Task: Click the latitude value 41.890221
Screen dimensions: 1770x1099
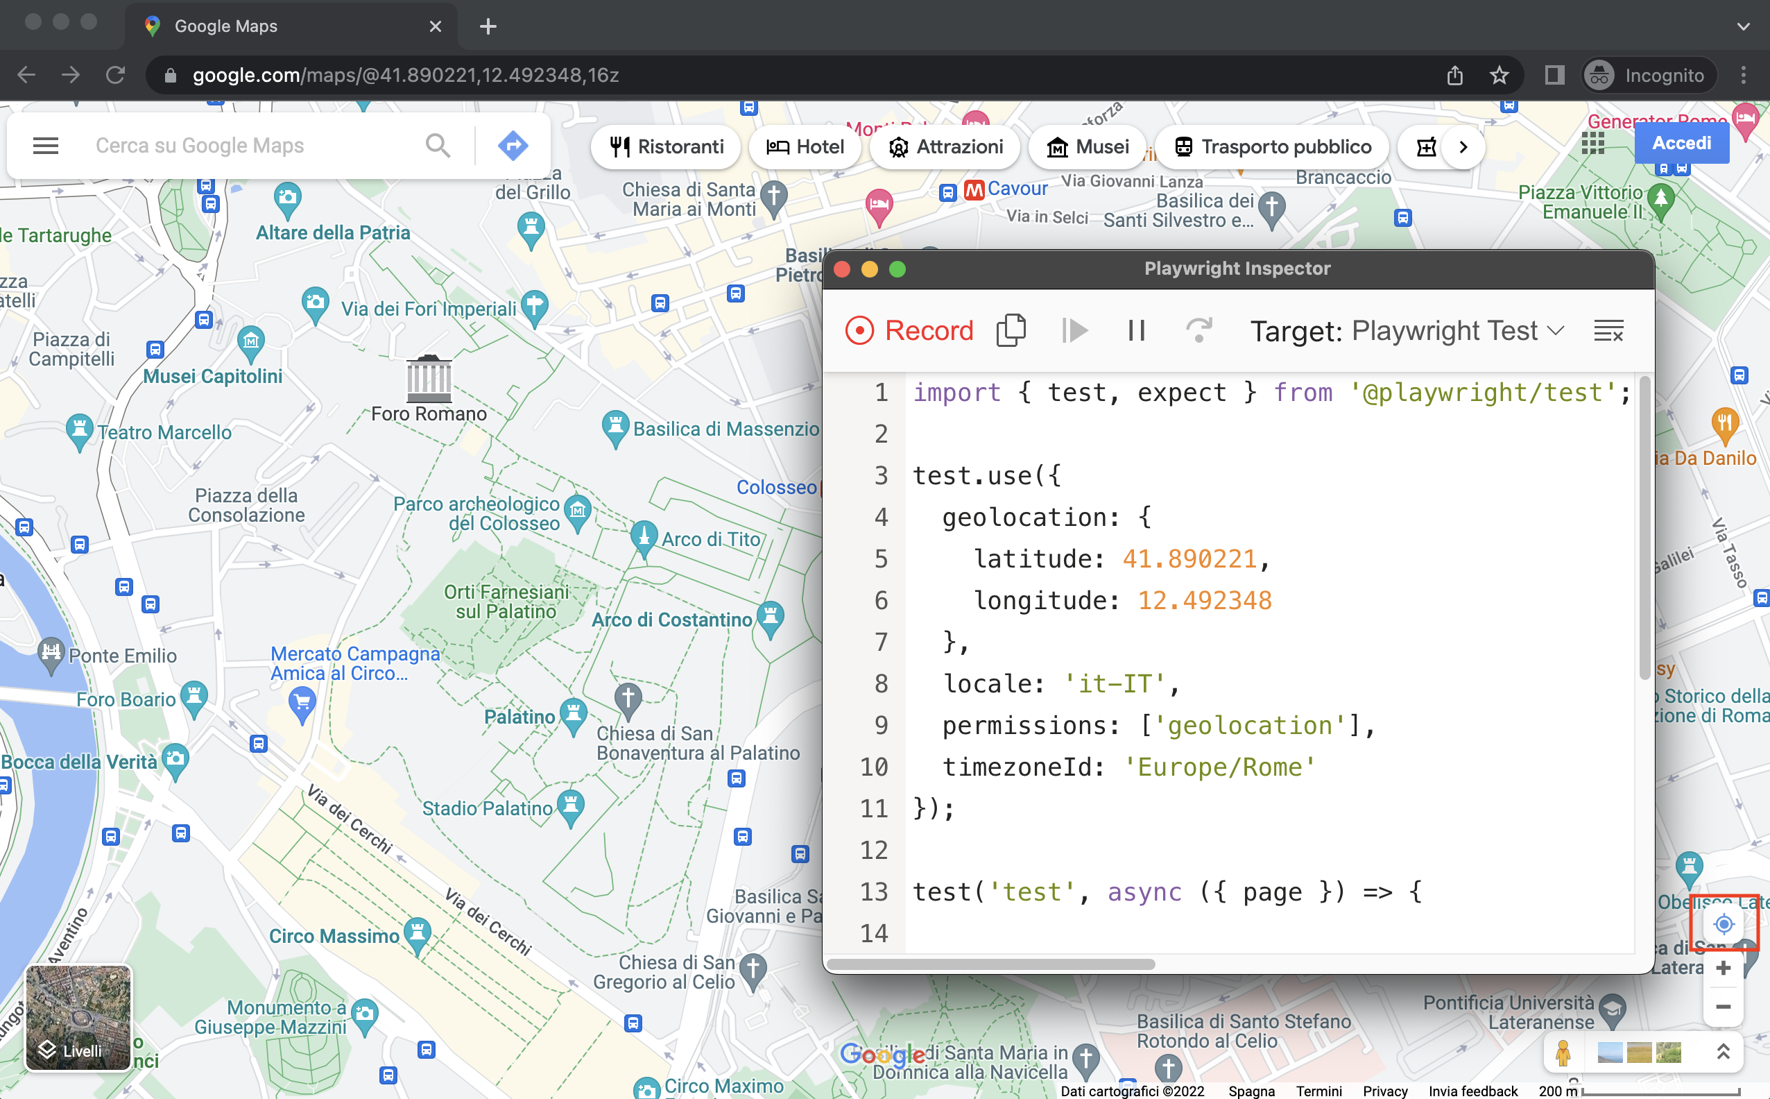Action: (x=1189, y=559)
